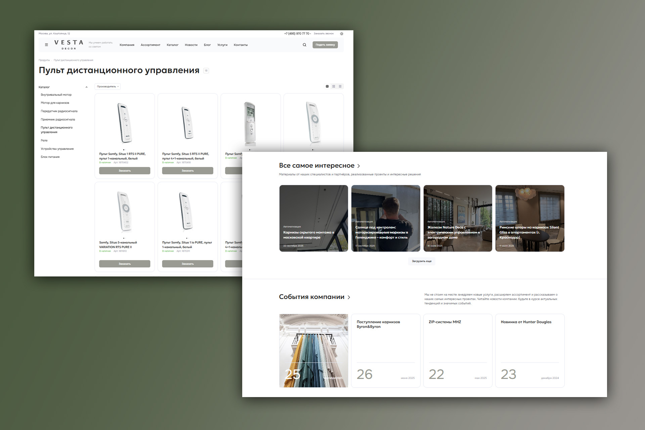The height and width of the screenshot is (430, 645).
Task: Click the search magnifier icon
Action: 304,45
